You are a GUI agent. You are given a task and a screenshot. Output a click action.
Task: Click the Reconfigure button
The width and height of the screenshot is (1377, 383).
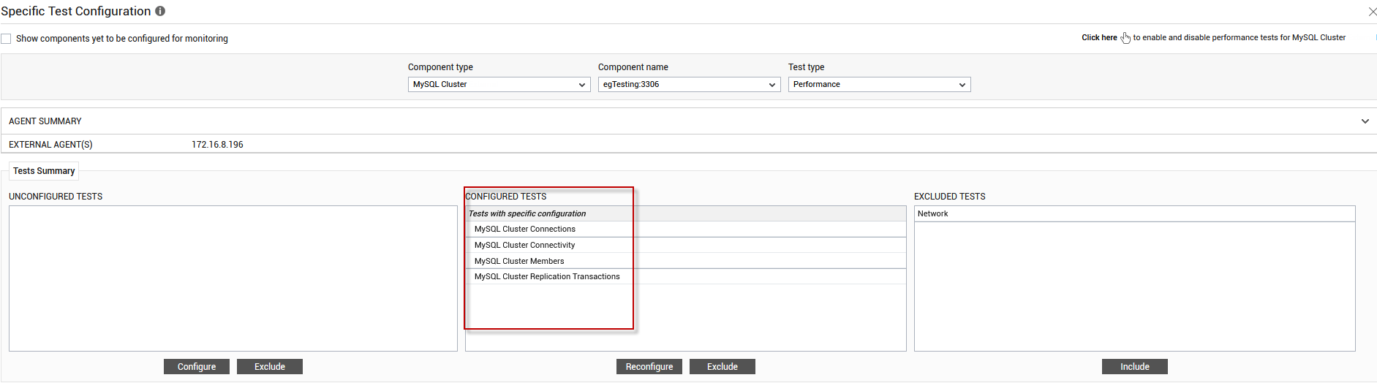[x=649, y=367]
